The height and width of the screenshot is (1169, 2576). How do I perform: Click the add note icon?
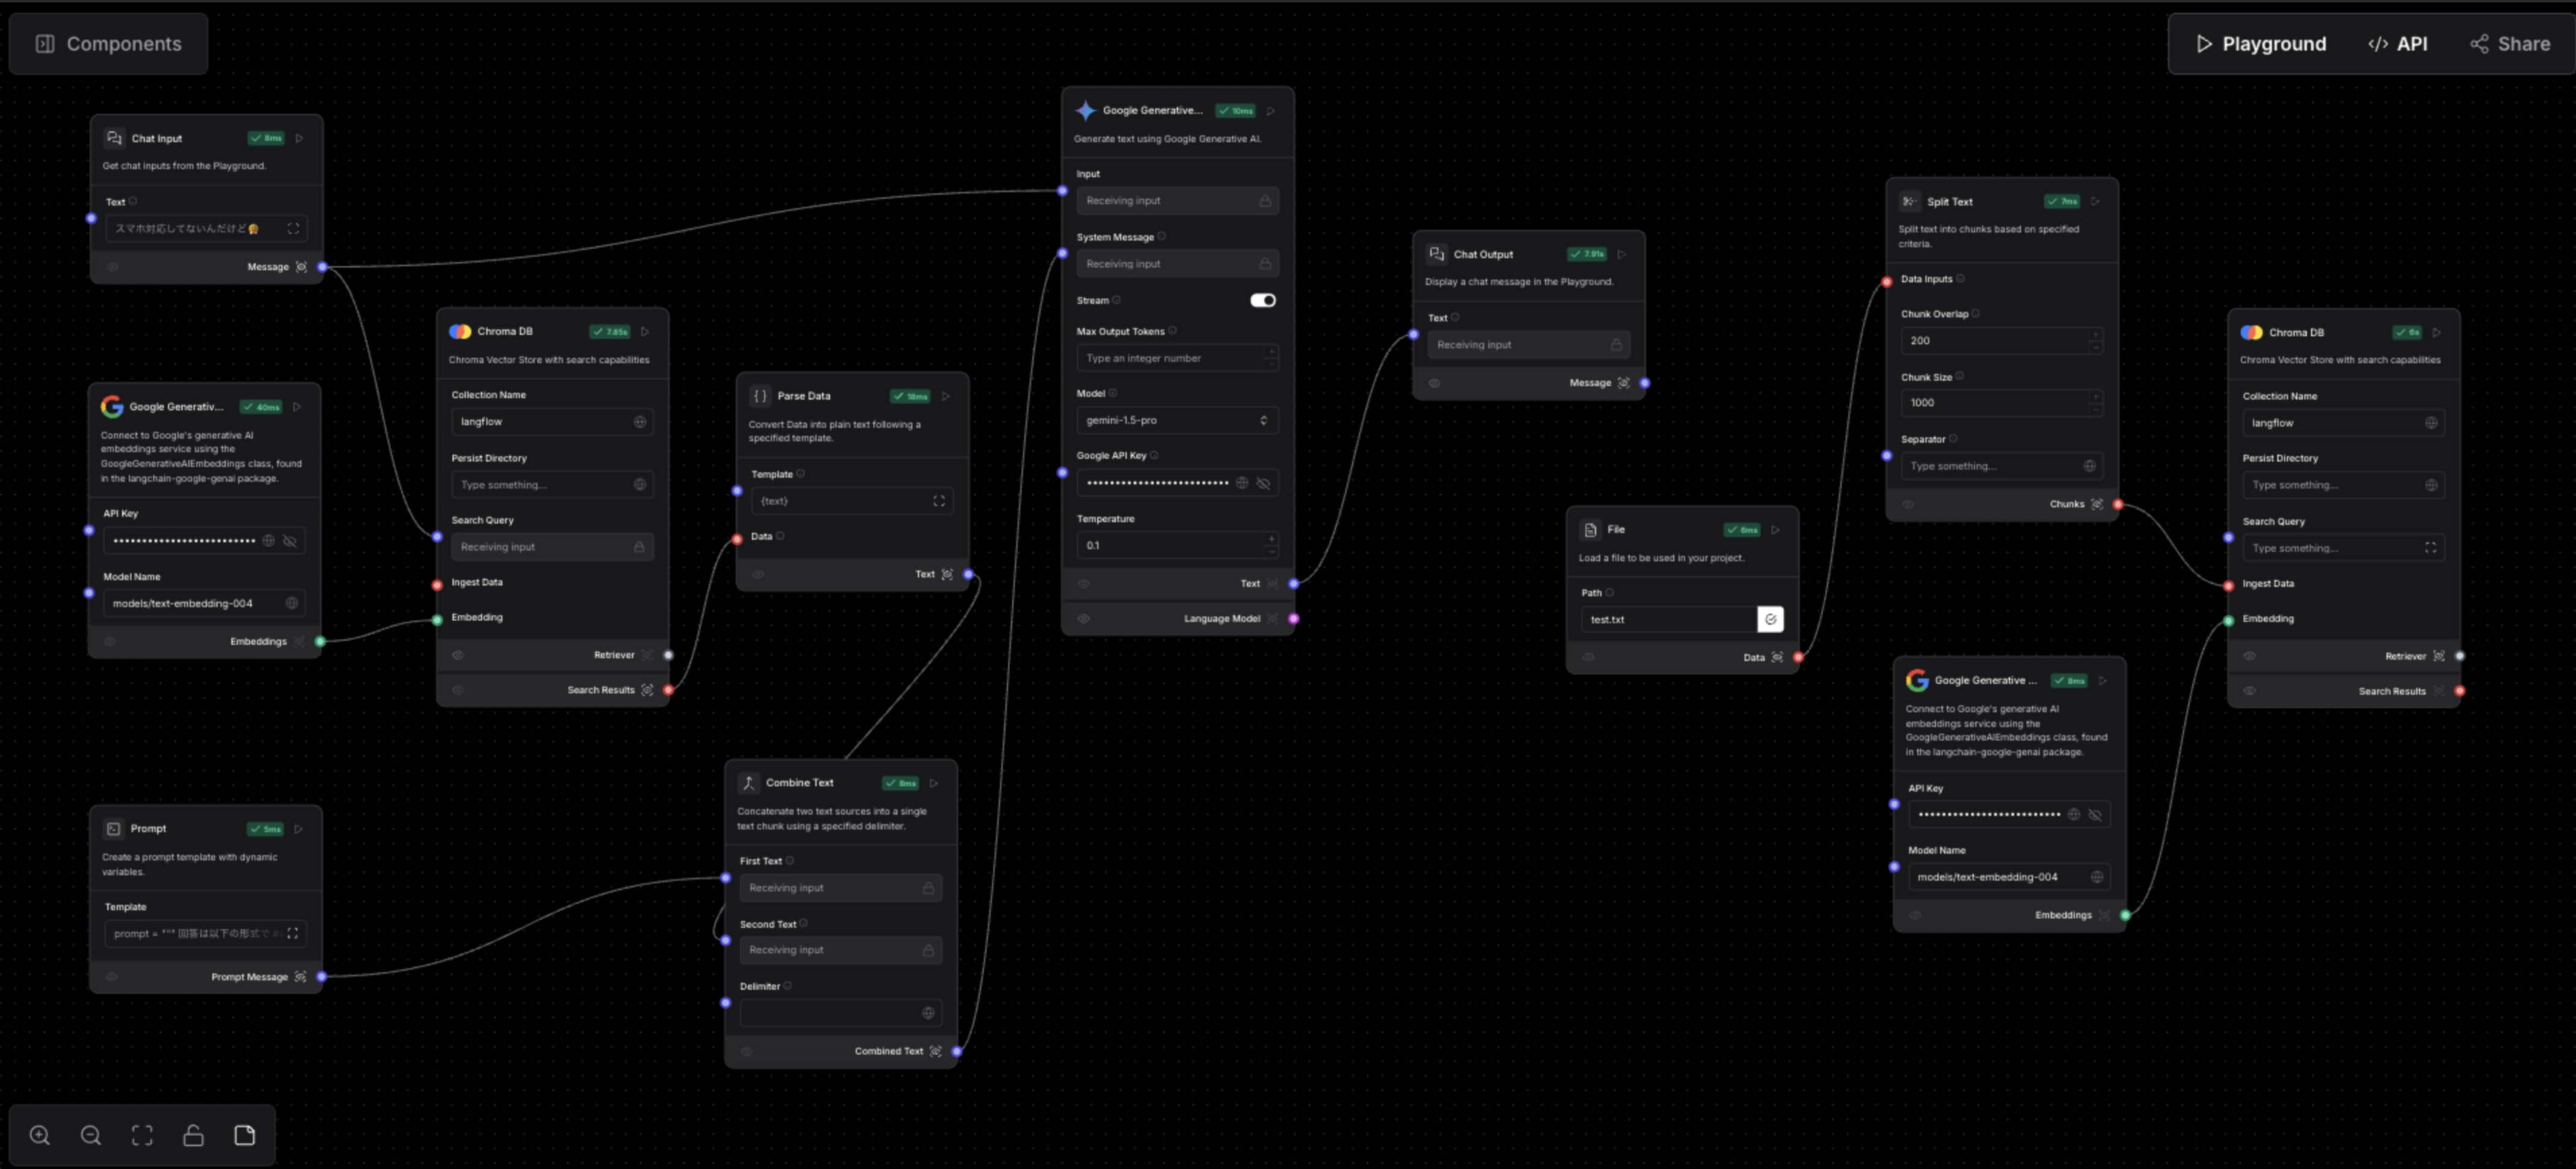click(x=245, y=1135)
